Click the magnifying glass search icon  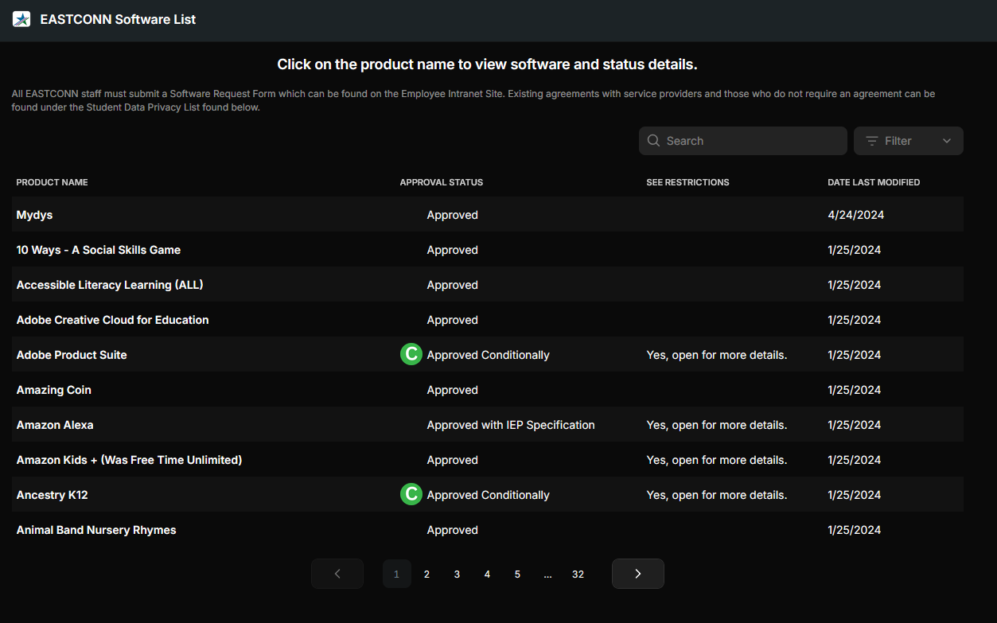click(654, 141)
